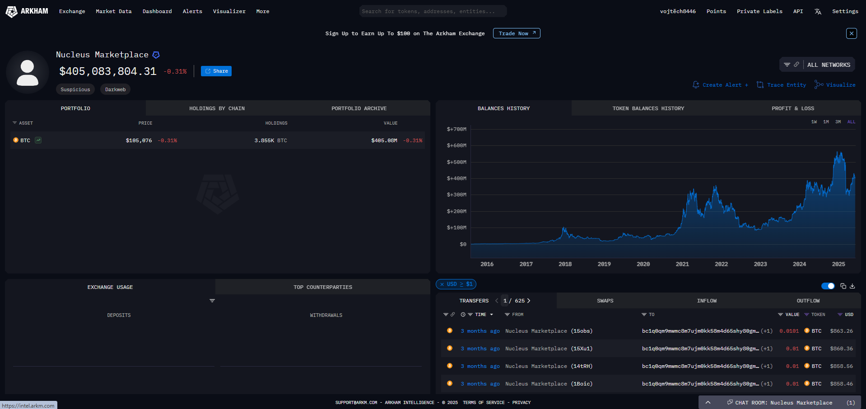Click the transfers chain link filter icon
Screen dimensions: 866x409
point(453,315)
